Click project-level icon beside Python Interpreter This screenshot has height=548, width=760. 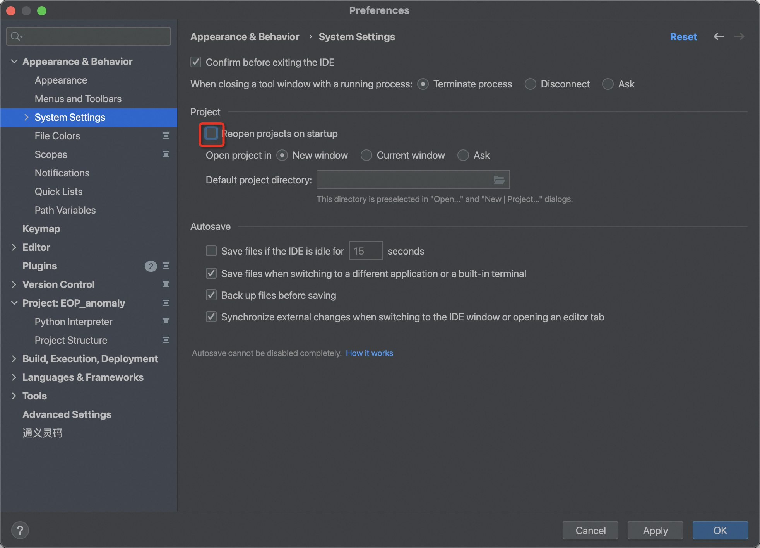pyautogui.click(x=166, y=321)
